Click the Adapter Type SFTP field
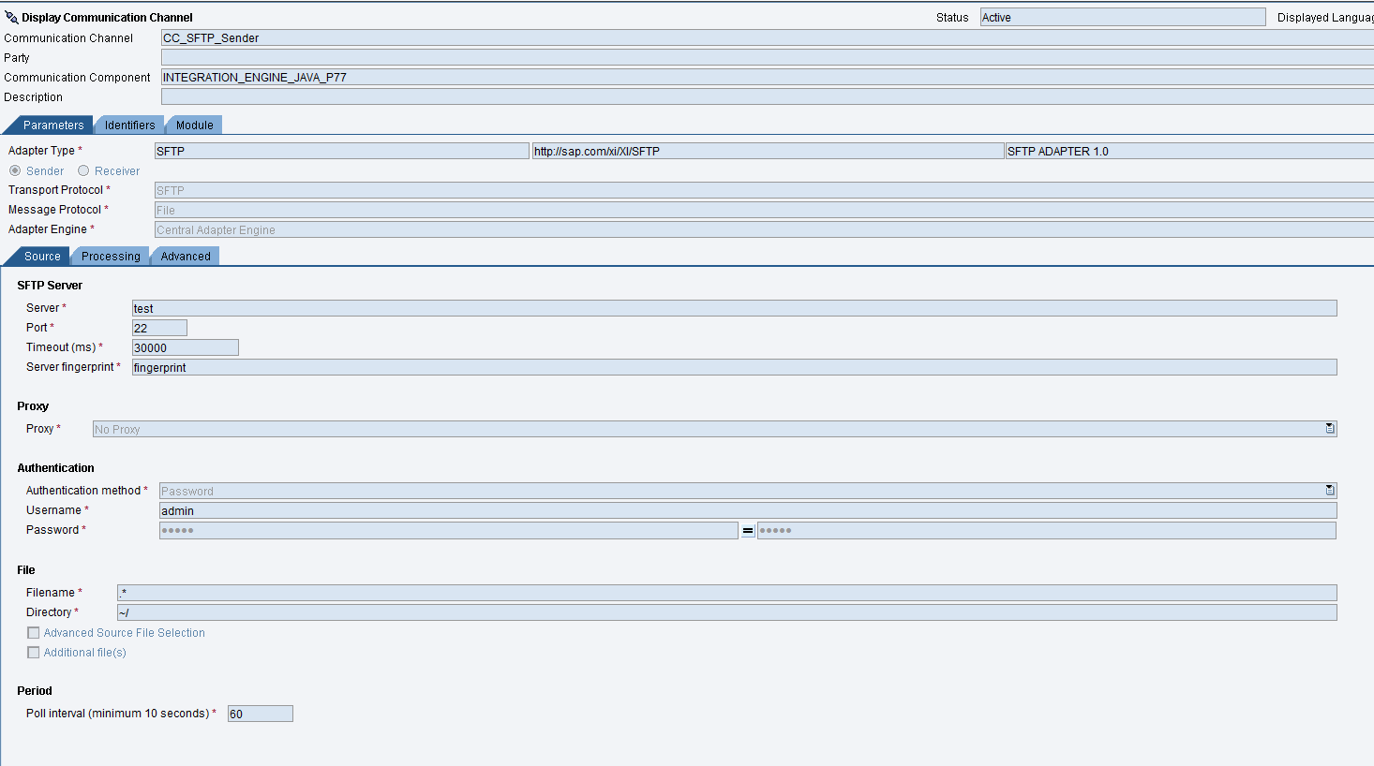Image resolution: width=1374 pixels, height=766 pixels. pos(342,151)
